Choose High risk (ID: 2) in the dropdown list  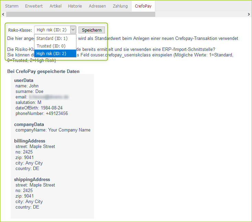(x=55, y=53)
